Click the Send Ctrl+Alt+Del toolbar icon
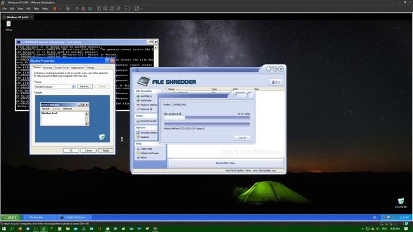The height and width of the screenshot is (232, 413). pos(68,8)
